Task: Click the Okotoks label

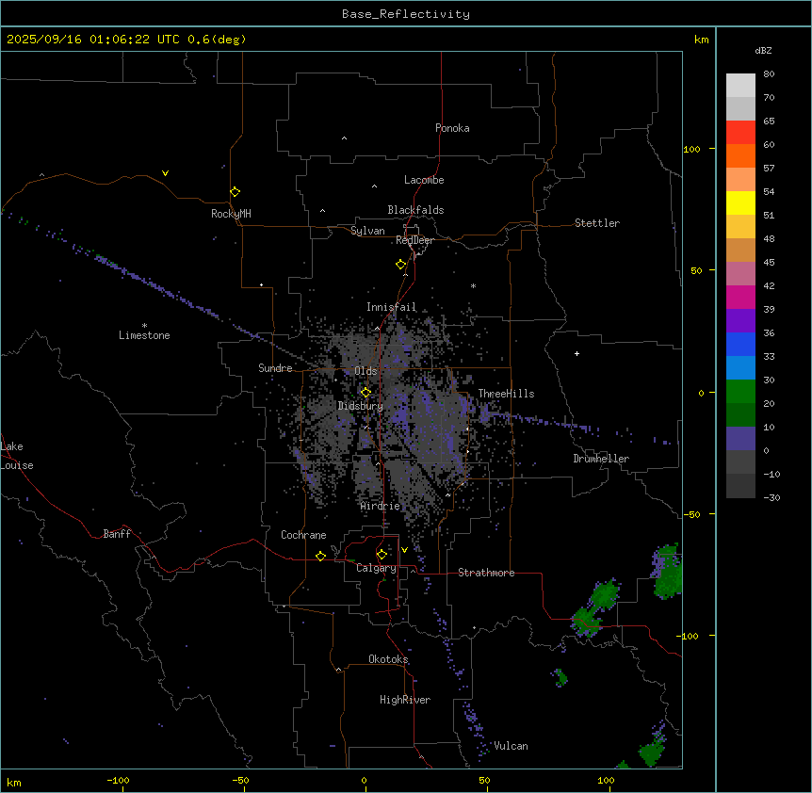Action: pos(388,659)
